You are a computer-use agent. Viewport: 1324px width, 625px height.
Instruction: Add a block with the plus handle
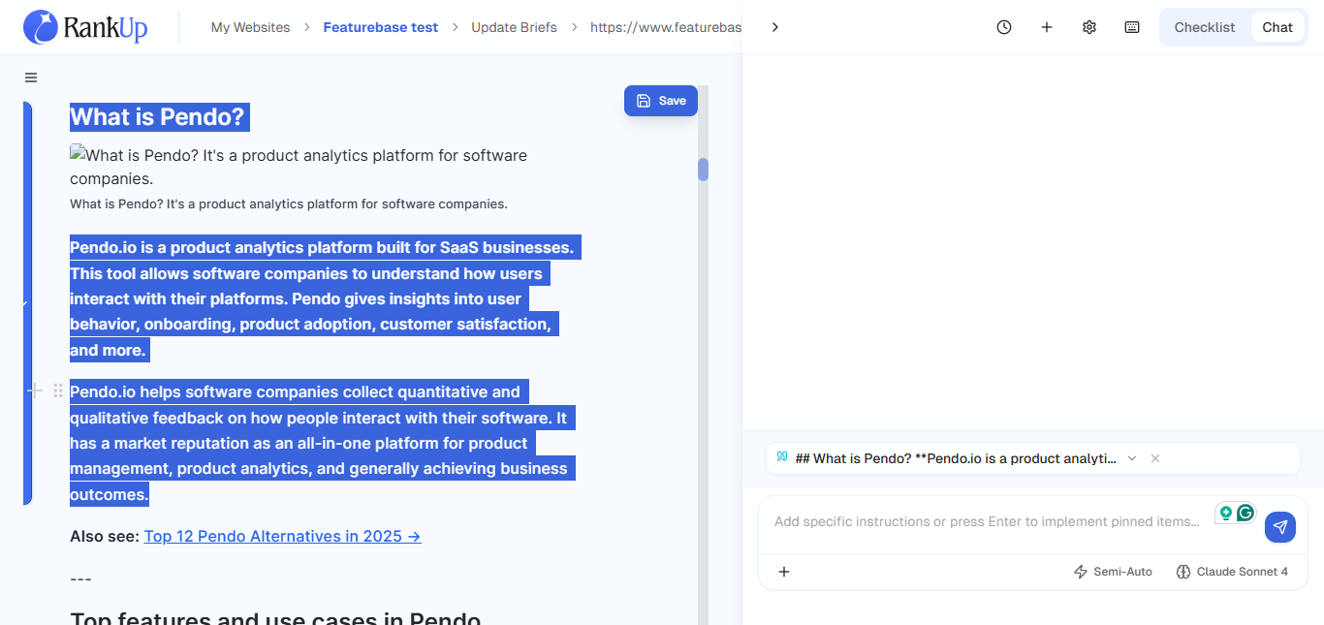tap(35, 391)
